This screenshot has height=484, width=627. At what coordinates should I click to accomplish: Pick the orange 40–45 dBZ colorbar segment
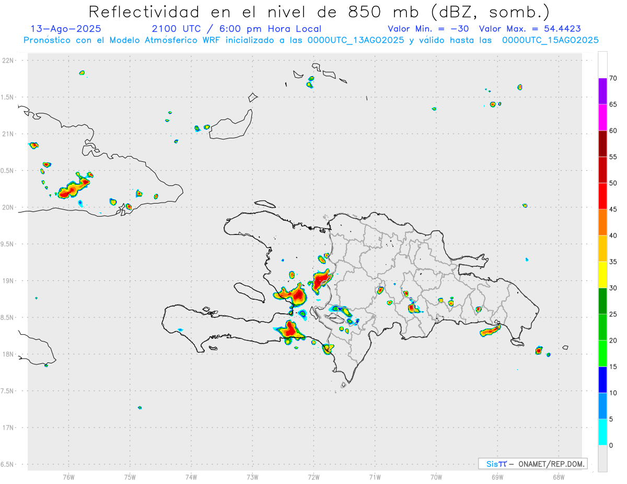[x=602, y=222]
